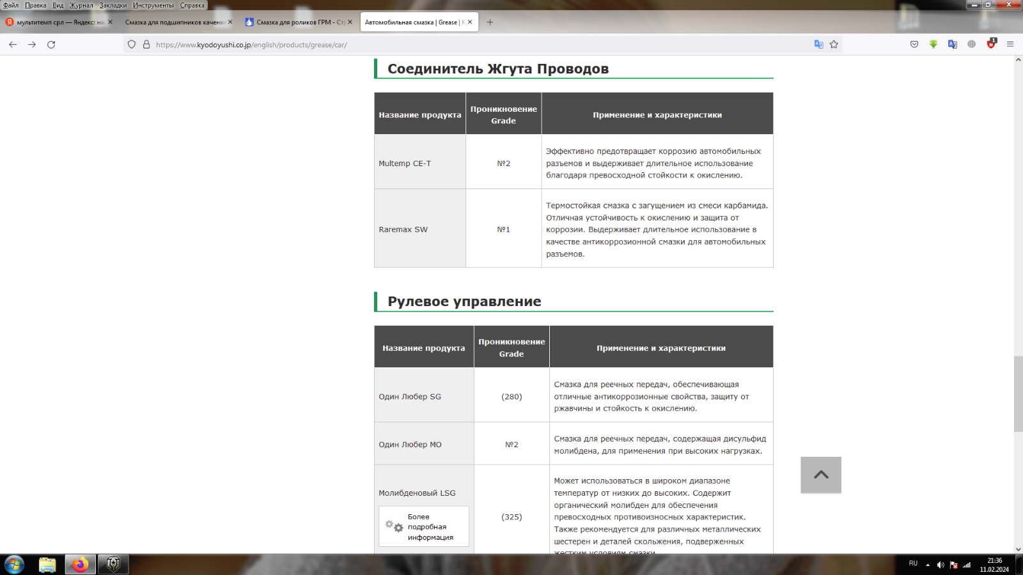Open the green download arrow extension
Screen dimensions: 1023x575
coord(933,44)
